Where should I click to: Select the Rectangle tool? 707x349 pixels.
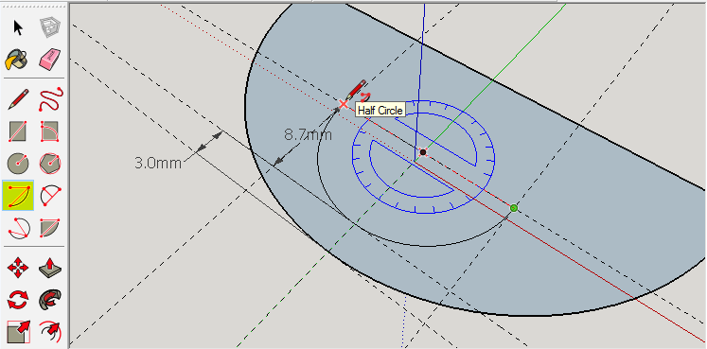coord(18,131)
